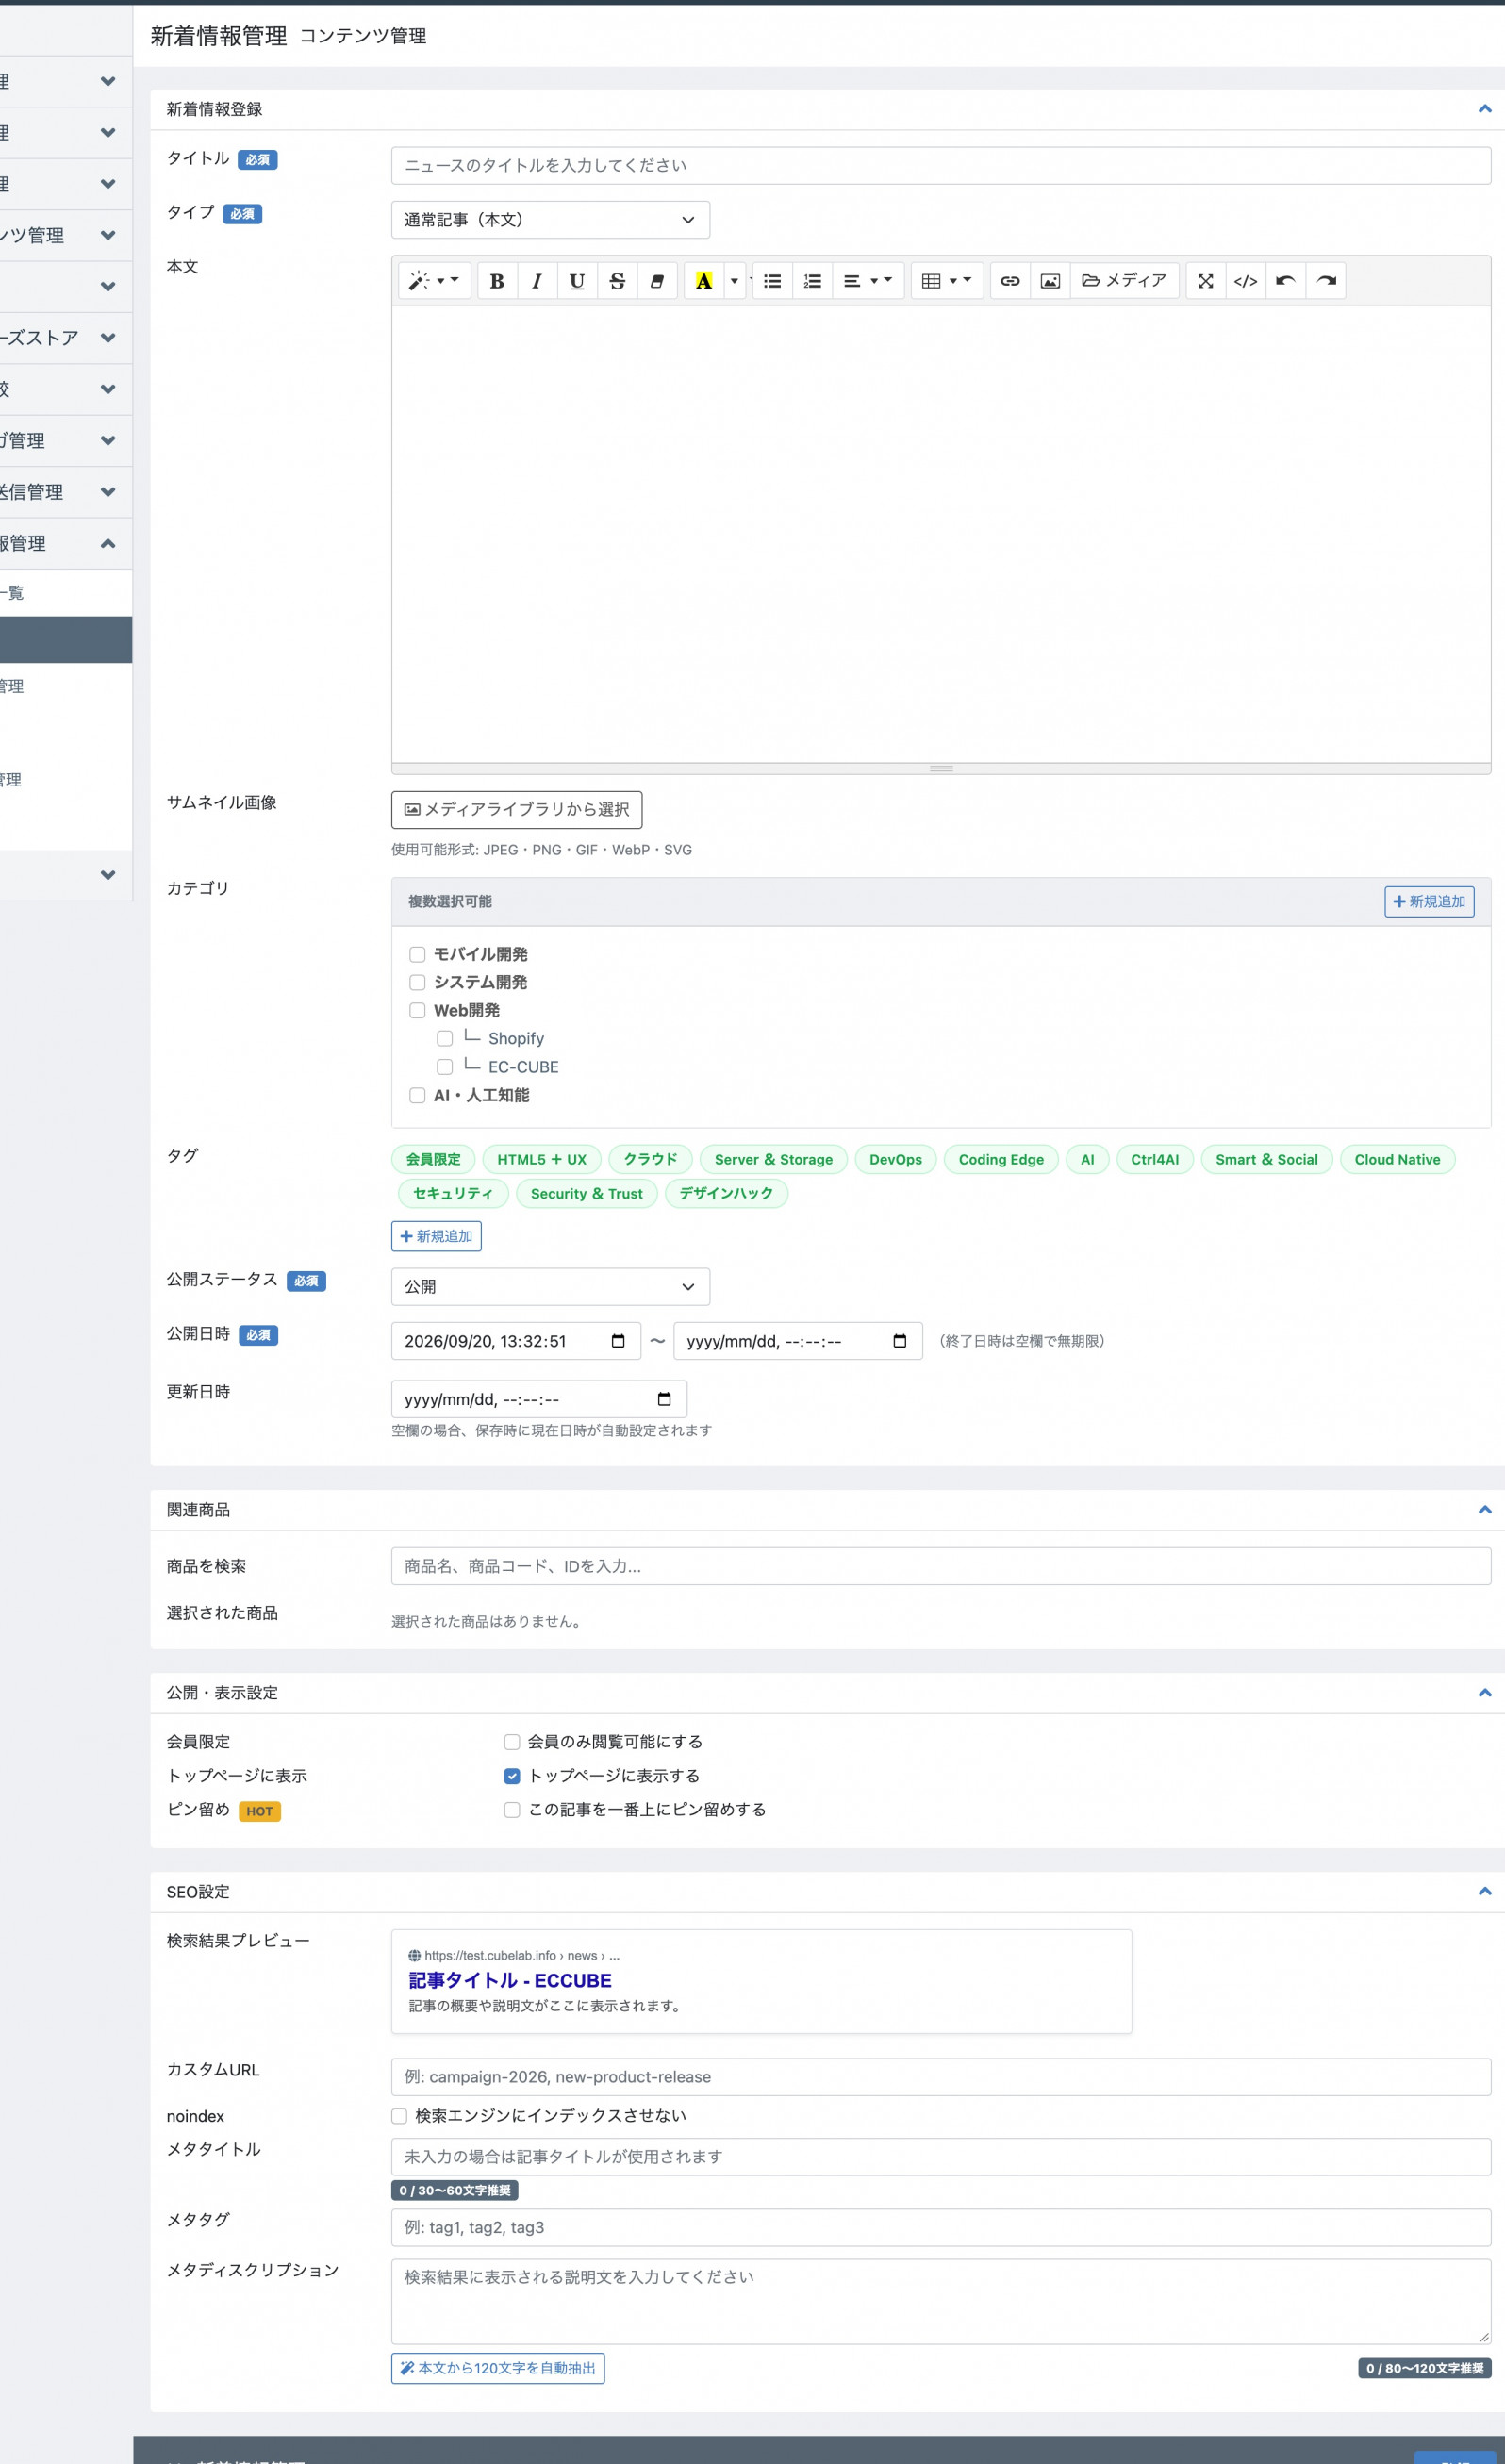Enable 会員のみ閲覧可能にする checkbox
The height and width of the screenshot is (2464, 1505).
pos(512,1742)
